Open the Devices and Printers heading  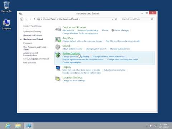pyautogui.click(x=74, y=27)
